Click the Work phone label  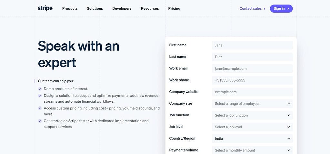[179, 80]
